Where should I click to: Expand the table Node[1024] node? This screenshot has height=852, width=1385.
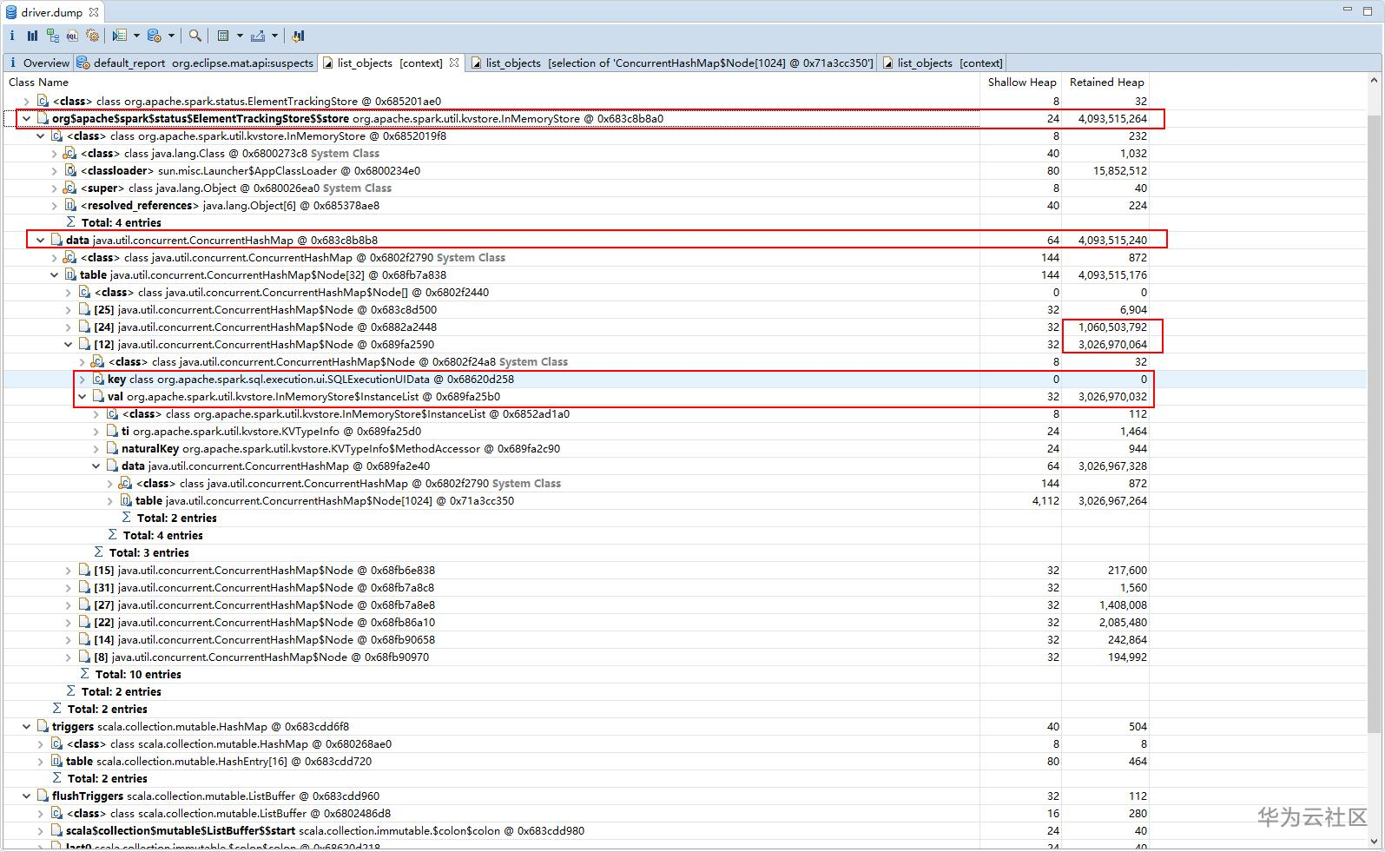click(110, 501)
